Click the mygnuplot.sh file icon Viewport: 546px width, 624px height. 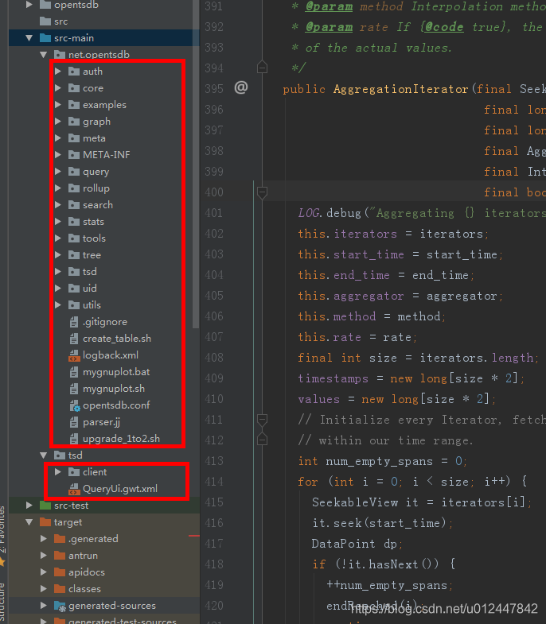(74, 389)
